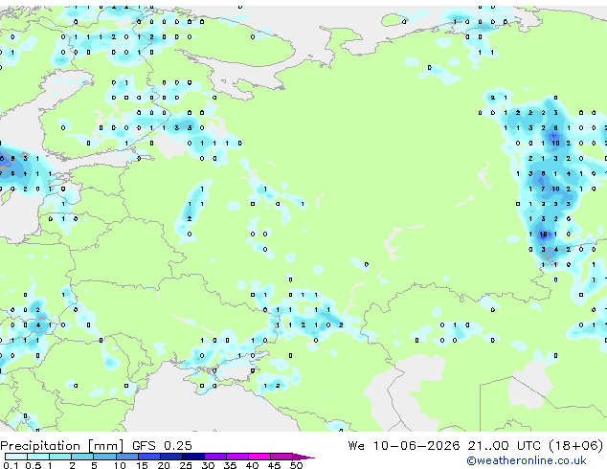The image size is (607, 469).
Task: Click the date '10-06-2026' in footer
Action: (416, 446)
